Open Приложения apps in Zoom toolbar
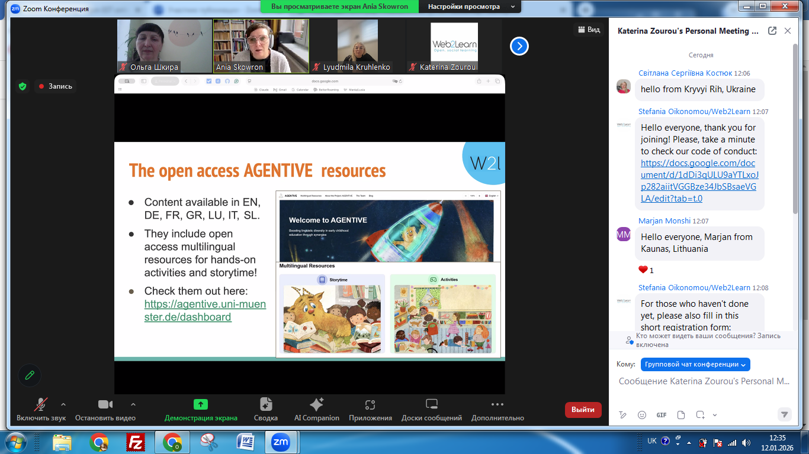 click(x=370, y=409)
